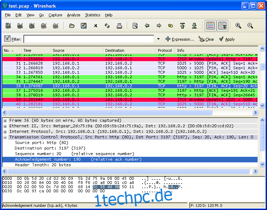Close this capture file X icon
Image resolution: width=267 pixels, height=210 pixels.
click(x=96, y=26)
